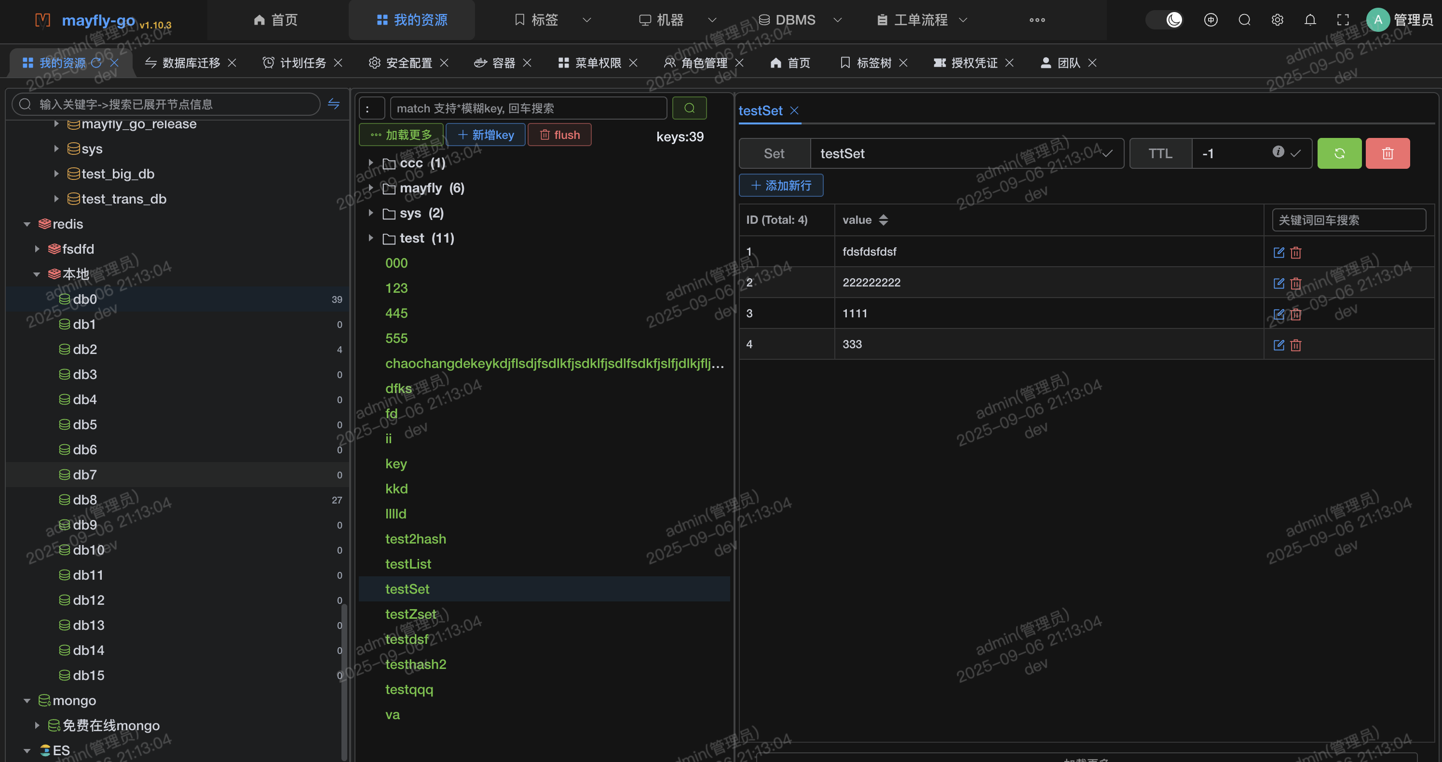Edit the 333 row
Image resolution: width=1442 pixels, height=762 pixels.
coord(1279,345)
